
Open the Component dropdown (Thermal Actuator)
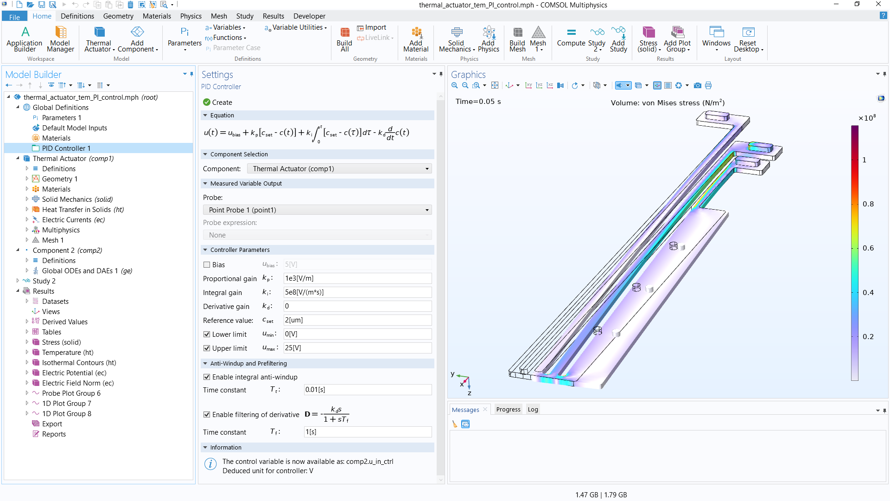pos(339,169)
